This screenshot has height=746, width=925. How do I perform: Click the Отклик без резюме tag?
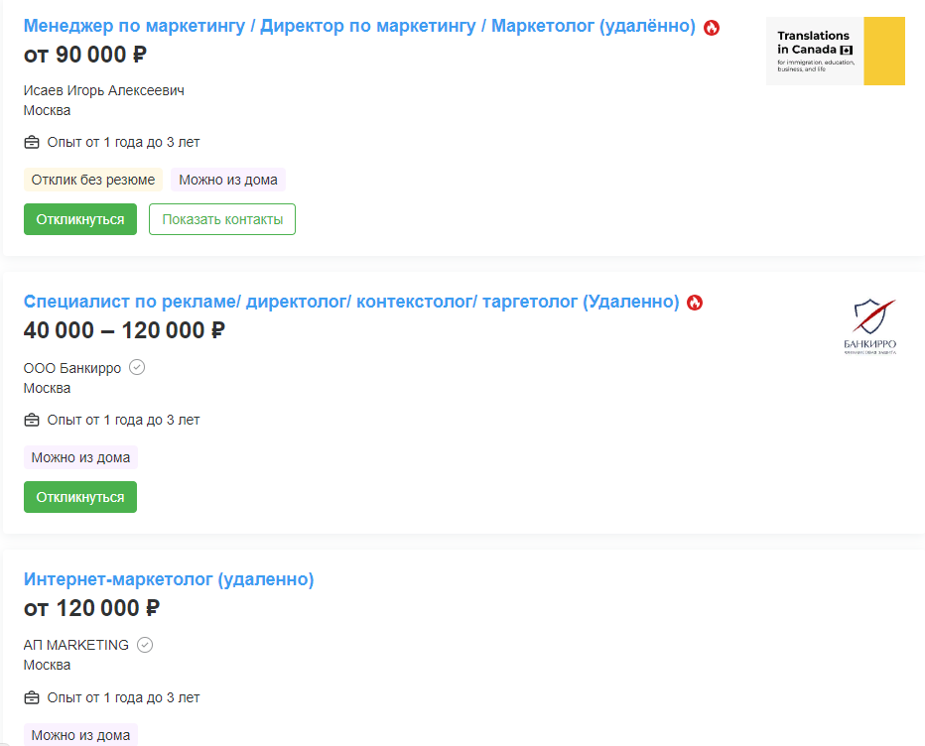tap(93, 181)
